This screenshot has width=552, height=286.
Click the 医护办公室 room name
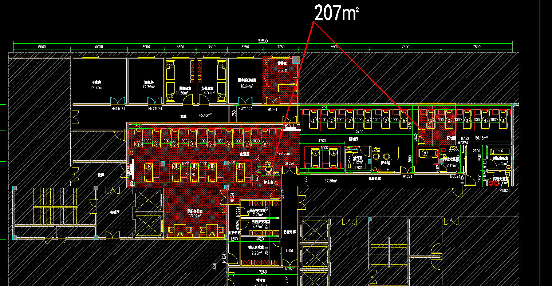click(x=195, y=211)
